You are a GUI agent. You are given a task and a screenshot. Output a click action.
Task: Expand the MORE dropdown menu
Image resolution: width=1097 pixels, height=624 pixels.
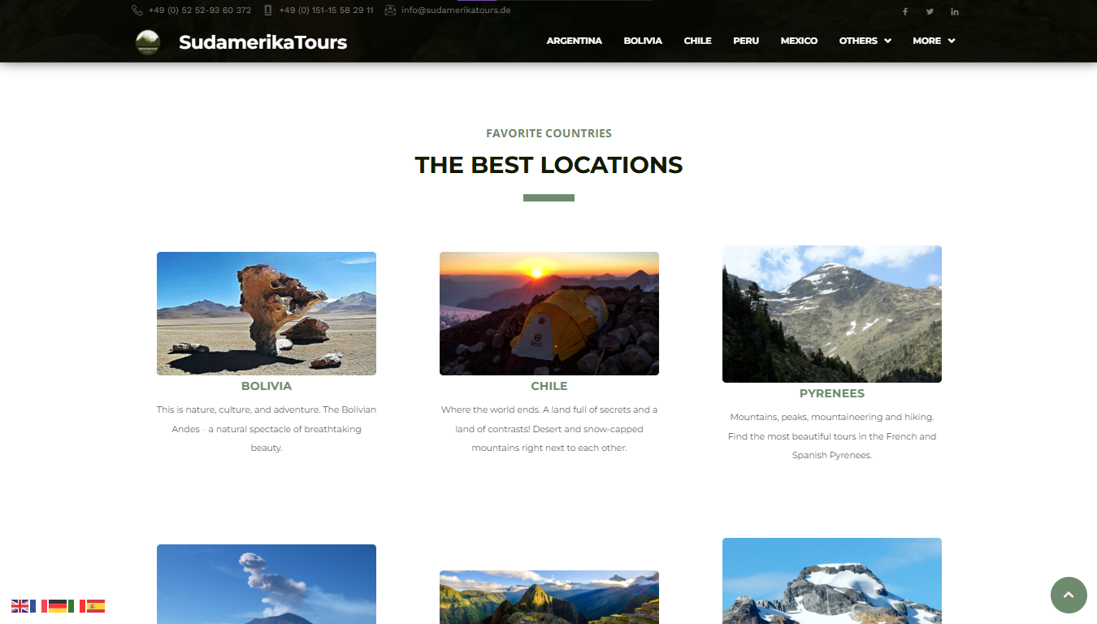pyautogui.click(x=934, y=41)
